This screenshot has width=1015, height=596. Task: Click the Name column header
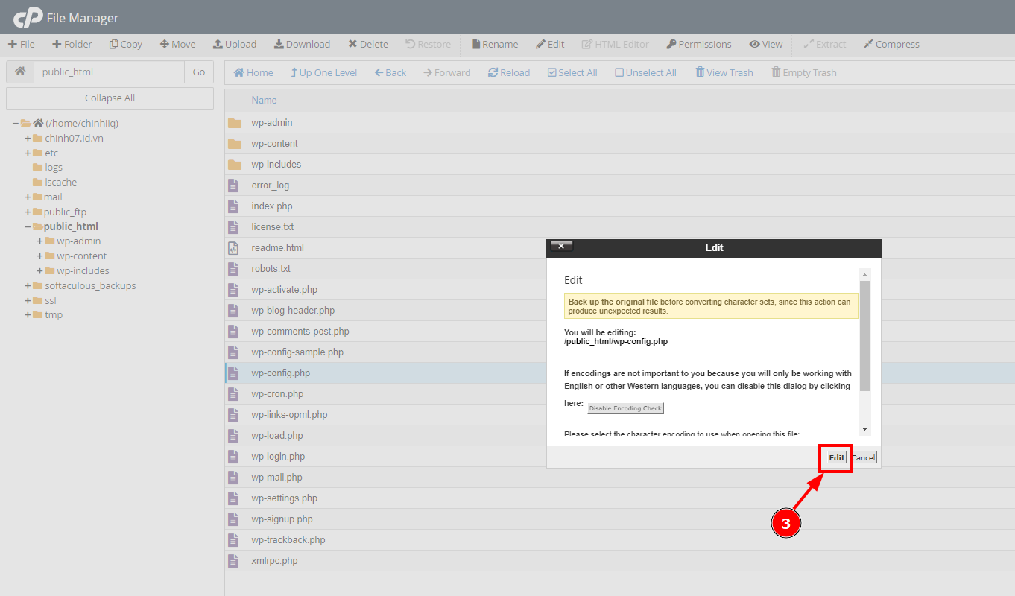[x=264, y=100]
